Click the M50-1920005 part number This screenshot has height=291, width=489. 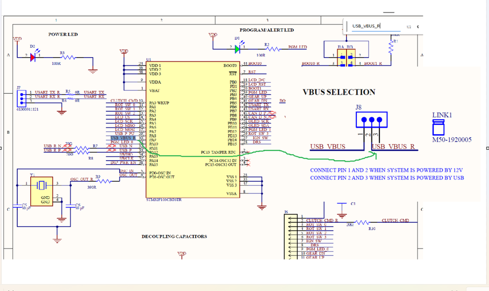452,140
